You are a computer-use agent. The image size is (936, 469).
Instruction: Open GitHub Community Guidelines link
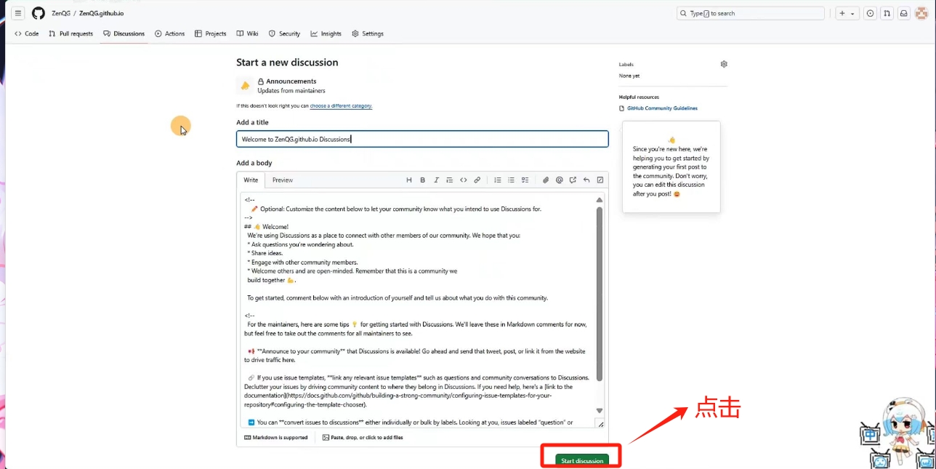pyautogui.click(x=662, y=108)
